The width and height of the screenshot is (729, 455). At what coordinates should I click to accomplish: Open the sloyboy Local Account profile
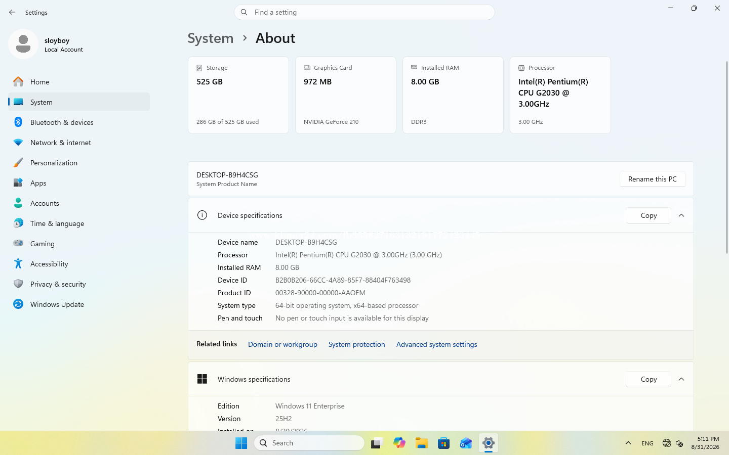47,44
